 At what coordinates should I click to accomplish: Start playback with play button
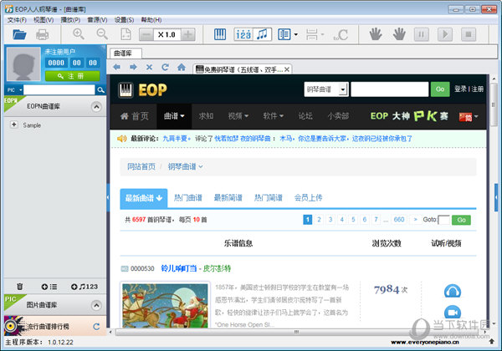[x=445, y=34]
